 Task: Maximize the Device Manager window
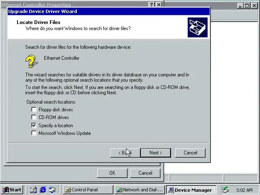coord(247,6)
